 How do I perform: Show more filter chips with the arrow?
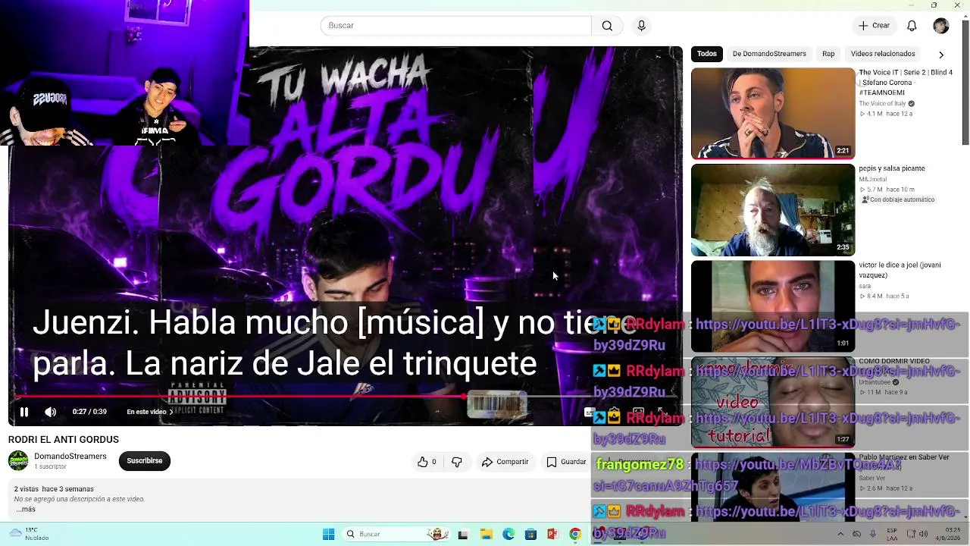pos(941,55)
